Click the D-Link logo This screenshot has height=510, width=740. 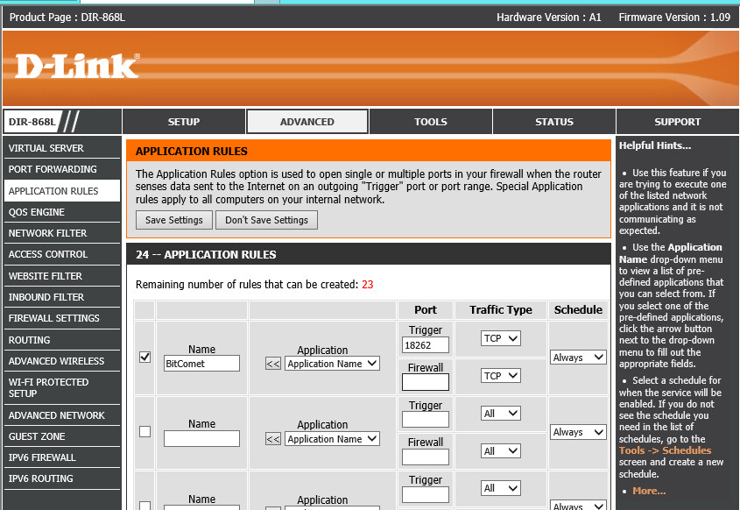tap(77, 67)
